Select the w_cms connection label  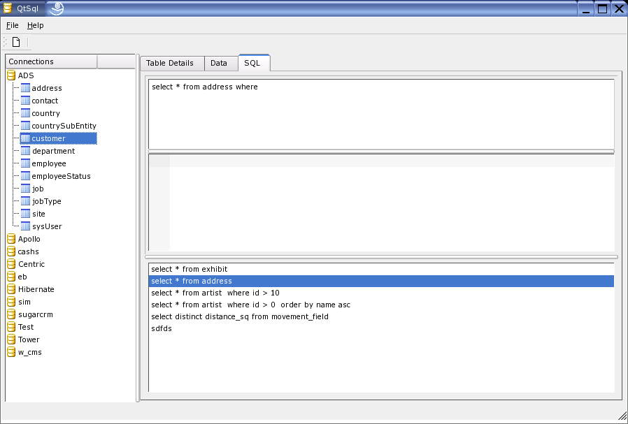pos(30,353)
